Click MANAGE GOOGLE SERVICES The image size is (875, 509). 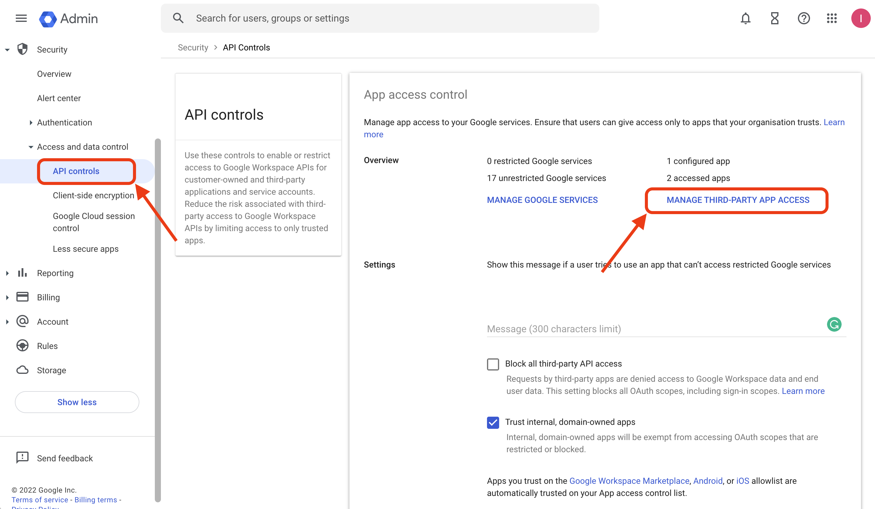coord(542,200)
